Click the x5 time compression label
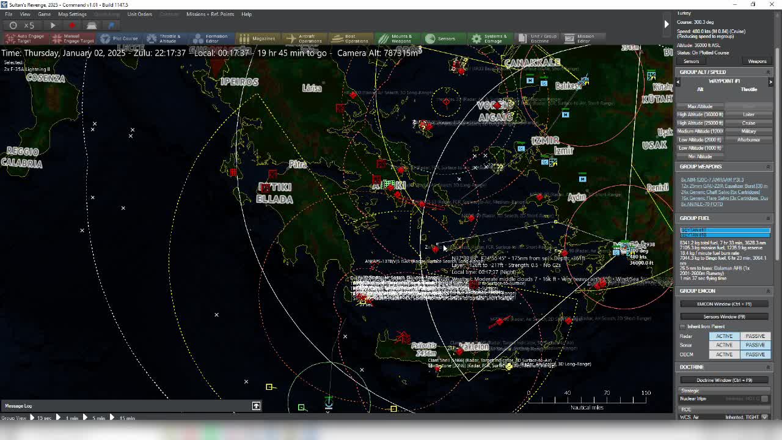The image size is (782, 440). [29, 25]
